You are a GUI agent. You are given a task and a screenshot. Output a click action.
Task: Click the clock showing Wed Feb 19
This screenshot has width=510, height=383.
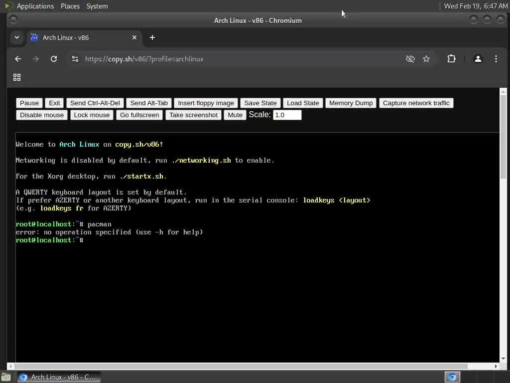tap(476, 6)
